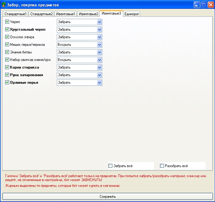Switch to the Стандартные1 tab
This screenshot has width=215, height=202.
(15, 14)
